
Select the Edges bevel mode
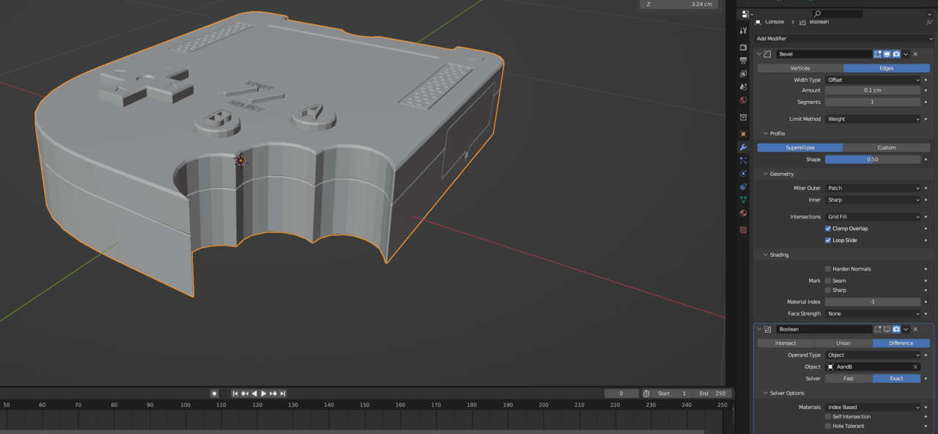(887, 68)
